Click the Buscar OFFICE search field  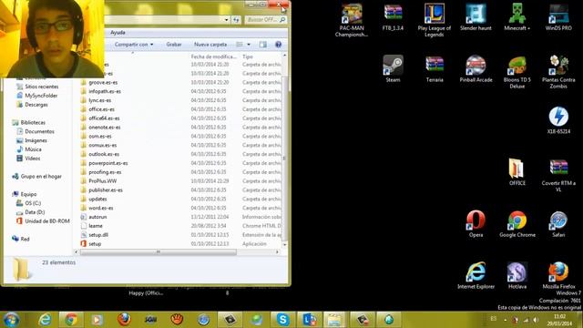tap(265, 19)
